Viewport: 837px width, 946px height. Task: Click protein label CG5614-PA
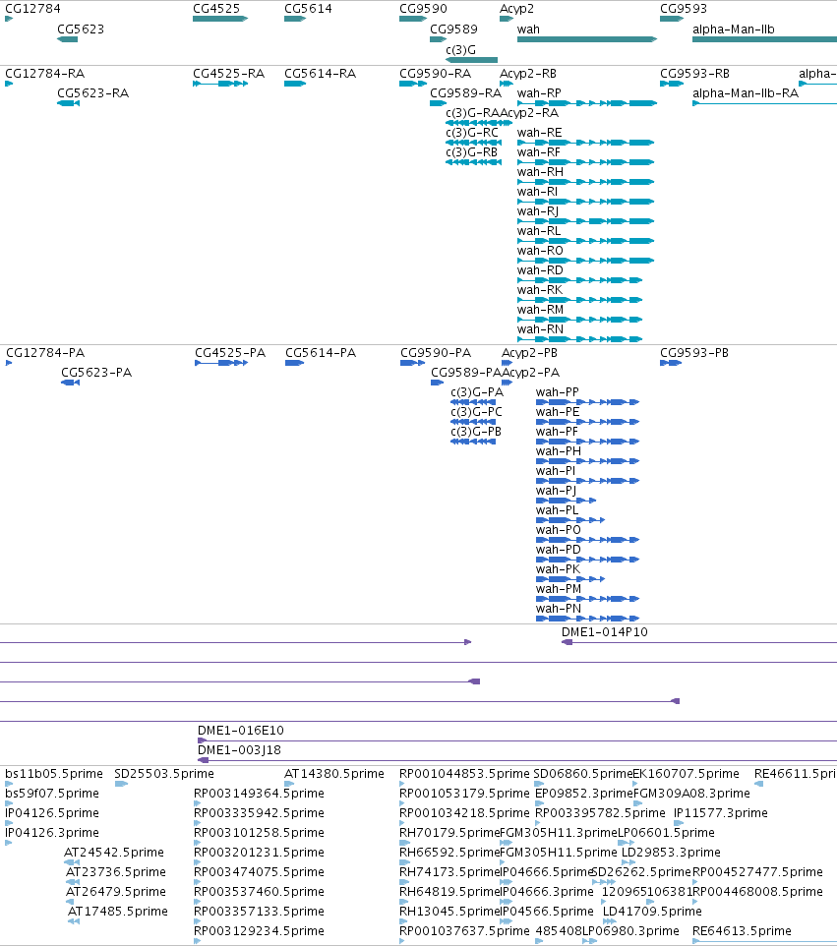(321, 353)
